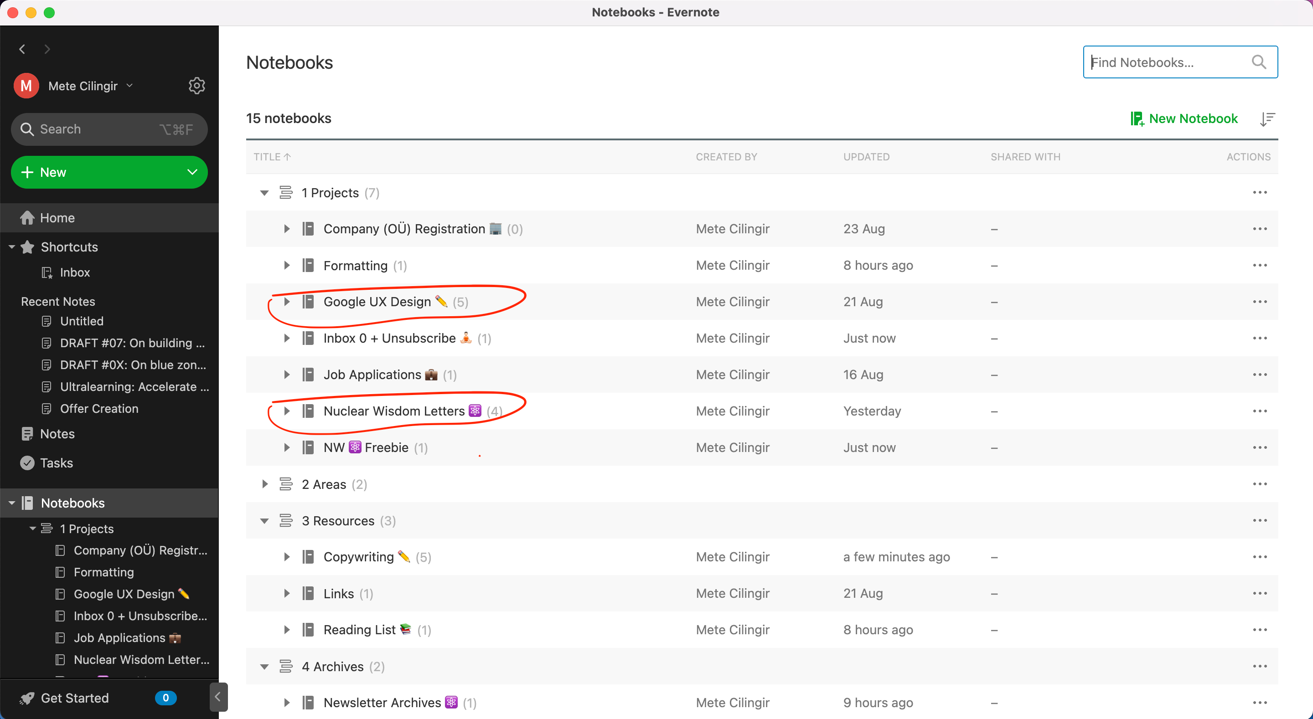Open Google UX Design in sidebar tree
Image resolution: width=1313 pixels, height=719 pixels.
[x=131, y=594]
